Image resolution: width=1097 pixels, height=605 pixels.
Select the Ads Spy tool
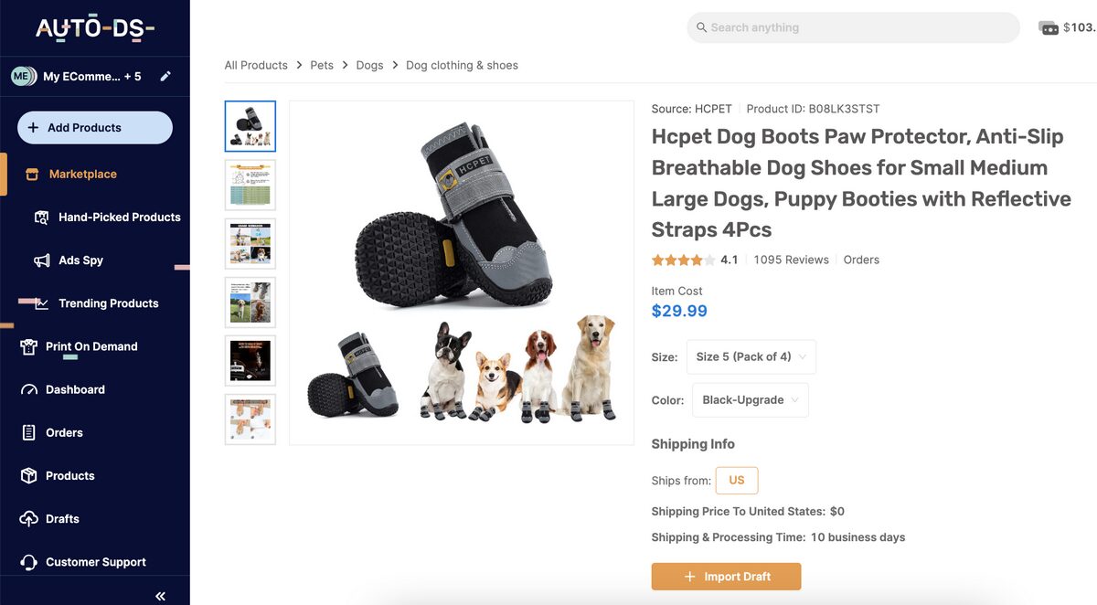(80, 260)
